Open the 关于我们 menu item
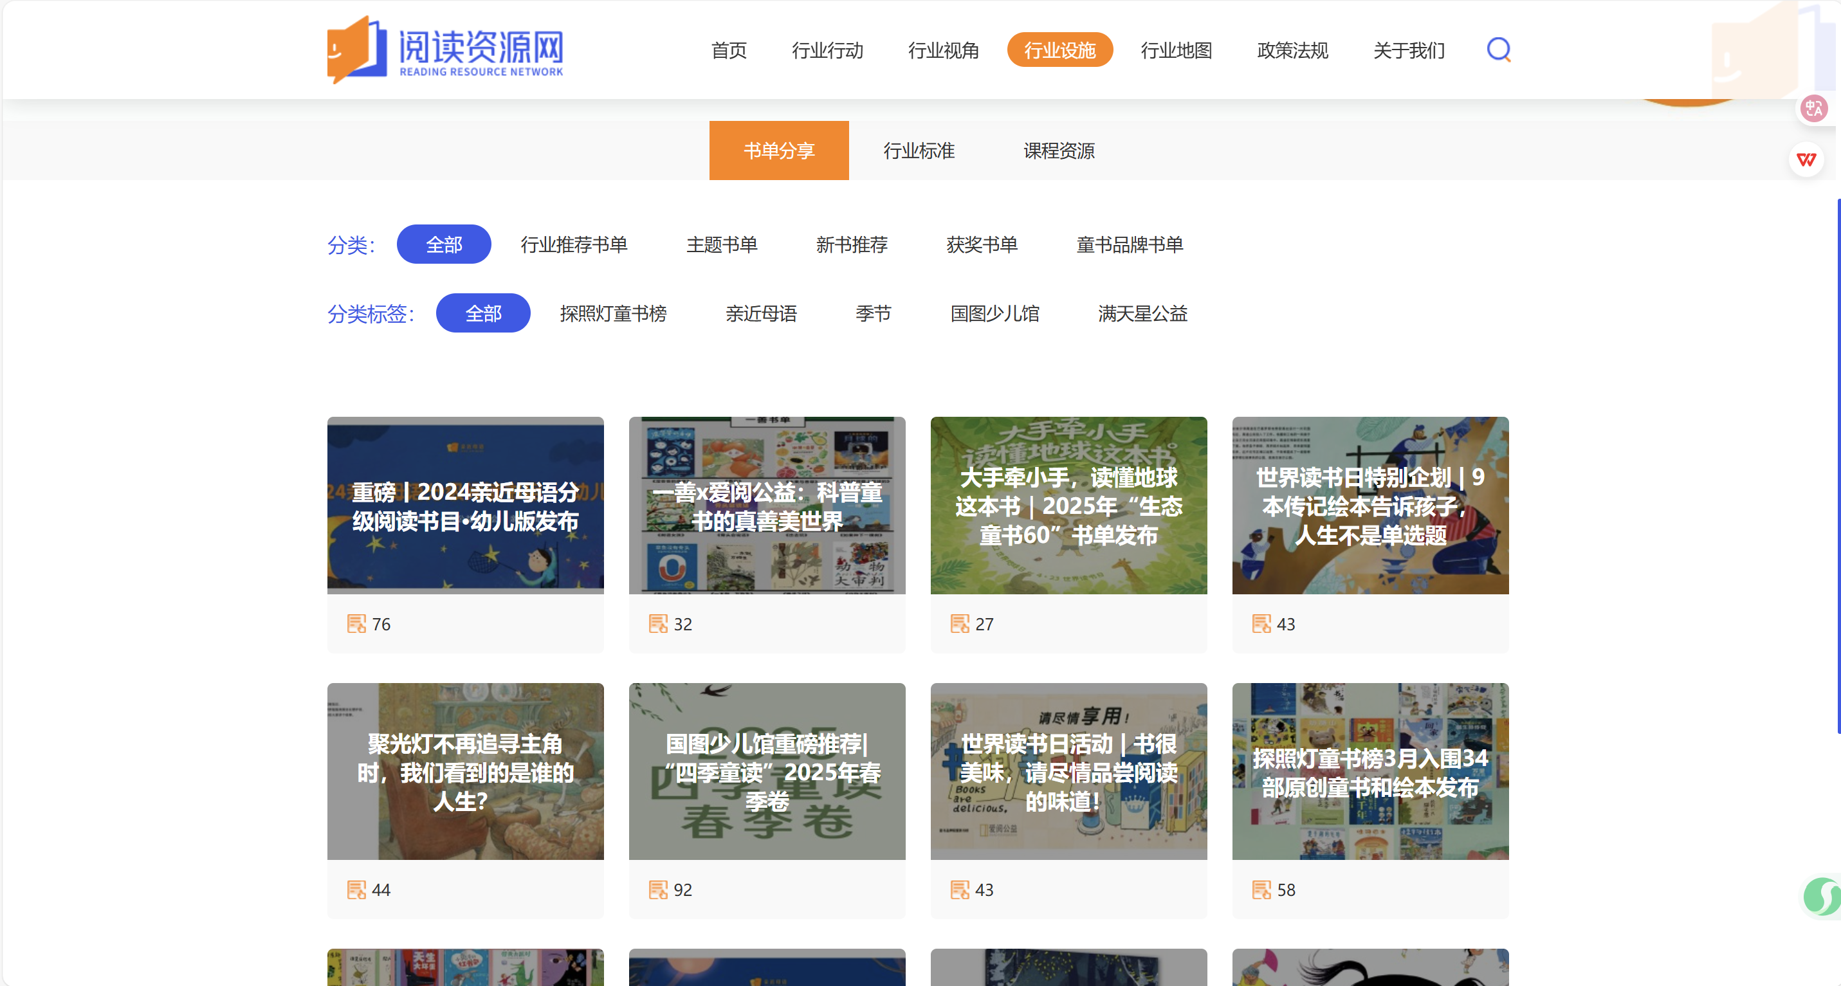The height and width of the screenshot is (986, 1841). point(1409,50)
